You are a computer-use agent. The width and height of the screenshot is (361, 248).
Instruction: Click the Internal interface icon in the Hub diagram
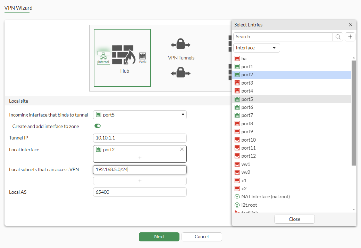coord(103,57)
